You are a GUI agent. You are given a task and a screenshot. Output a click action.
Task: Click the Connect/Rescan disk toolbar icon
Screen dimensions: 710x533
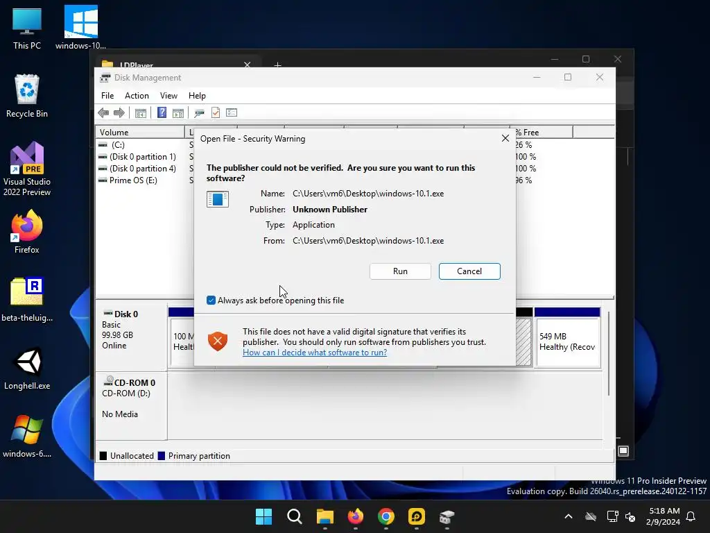[199, 113]
